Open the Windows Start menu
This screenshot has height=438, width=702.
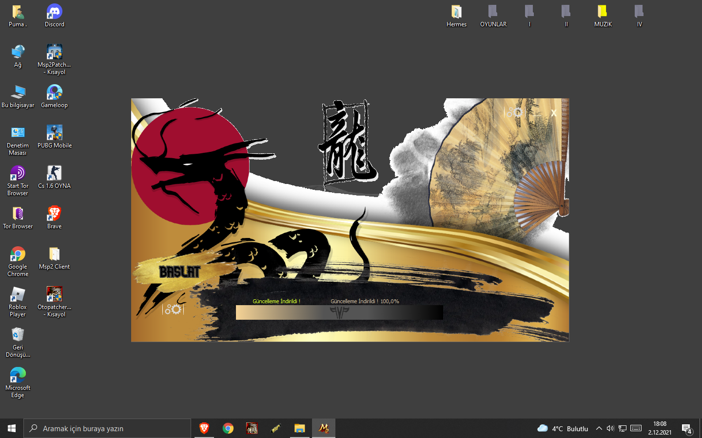(12, 428)
